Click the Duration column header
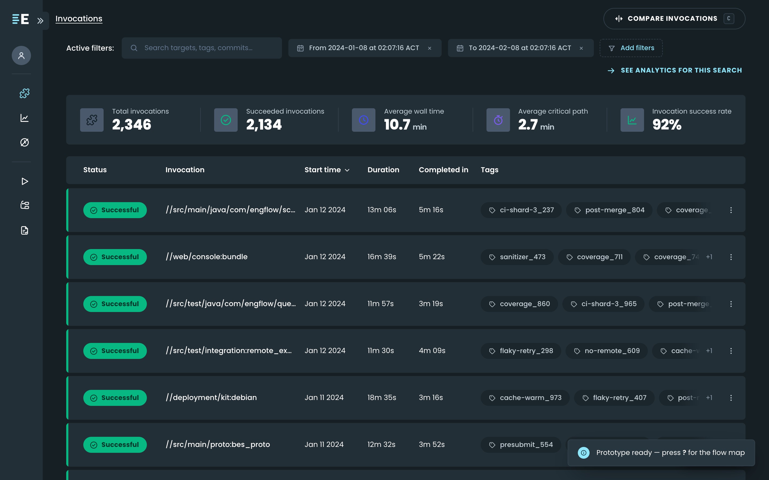The height and width of the screenshot is (480, 769). (x=383, y=170)
